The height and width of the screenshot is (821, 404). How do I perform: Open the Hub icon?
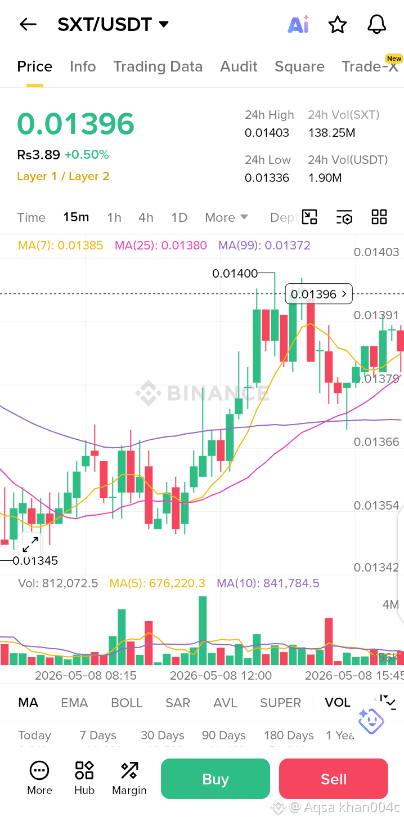[84, 778]
